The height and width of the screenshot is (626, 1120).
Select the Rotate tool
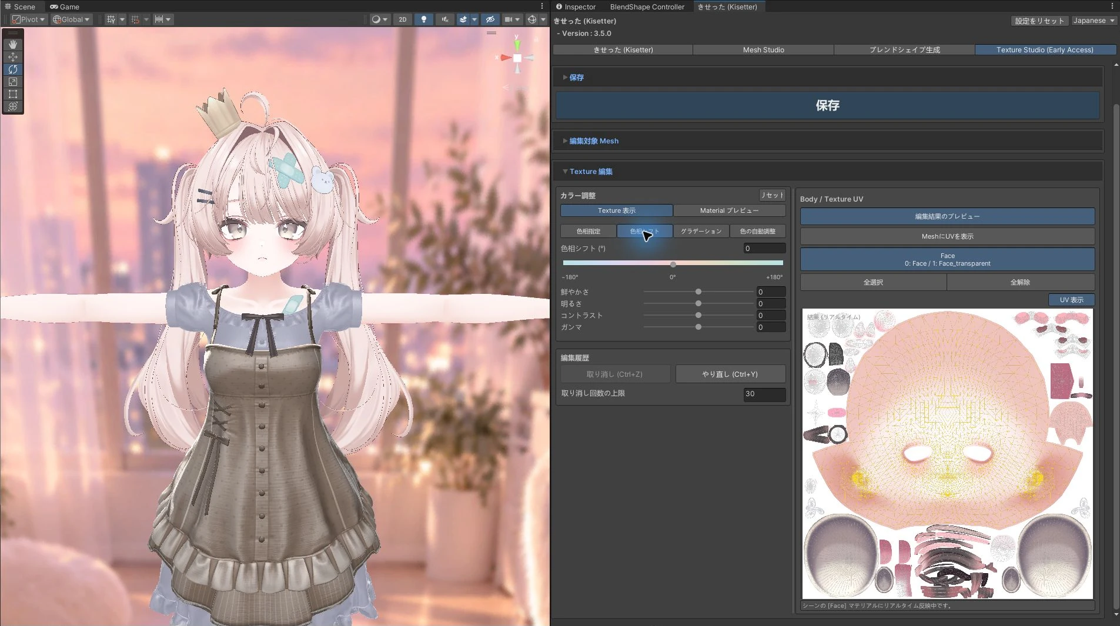pyautogui.click(x=13, y=69)
